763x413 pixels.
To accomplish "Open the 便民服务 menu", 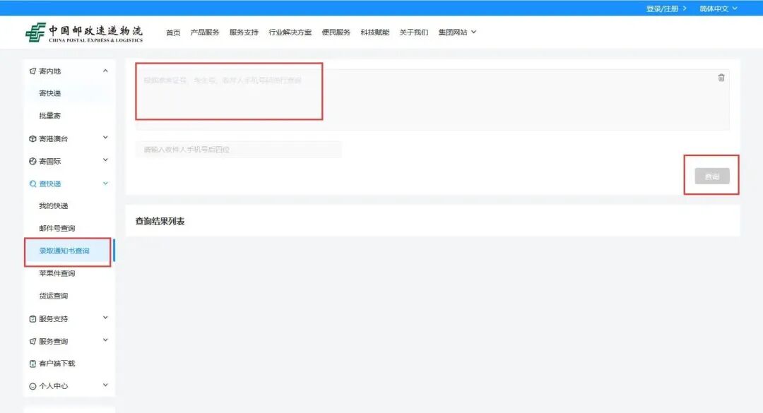I will point(336,32).
